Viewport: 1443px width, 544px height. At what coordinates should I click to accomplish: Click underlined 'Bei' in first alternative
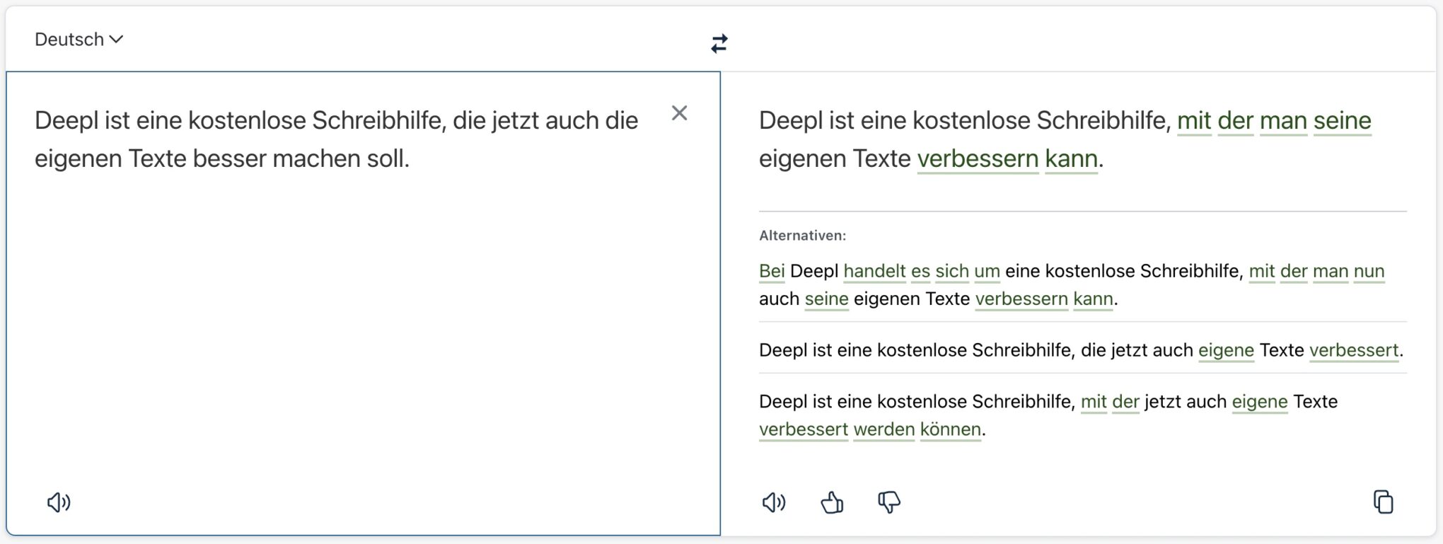click(x=772, y=271)
